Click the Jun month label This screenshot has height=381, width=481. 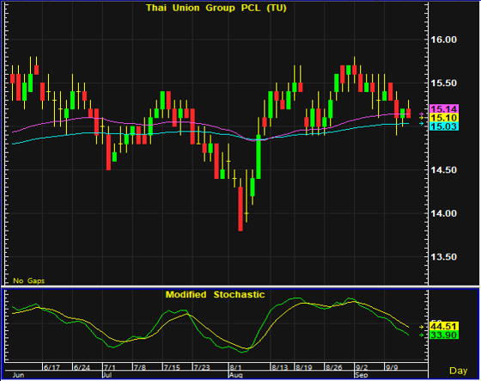18,375
